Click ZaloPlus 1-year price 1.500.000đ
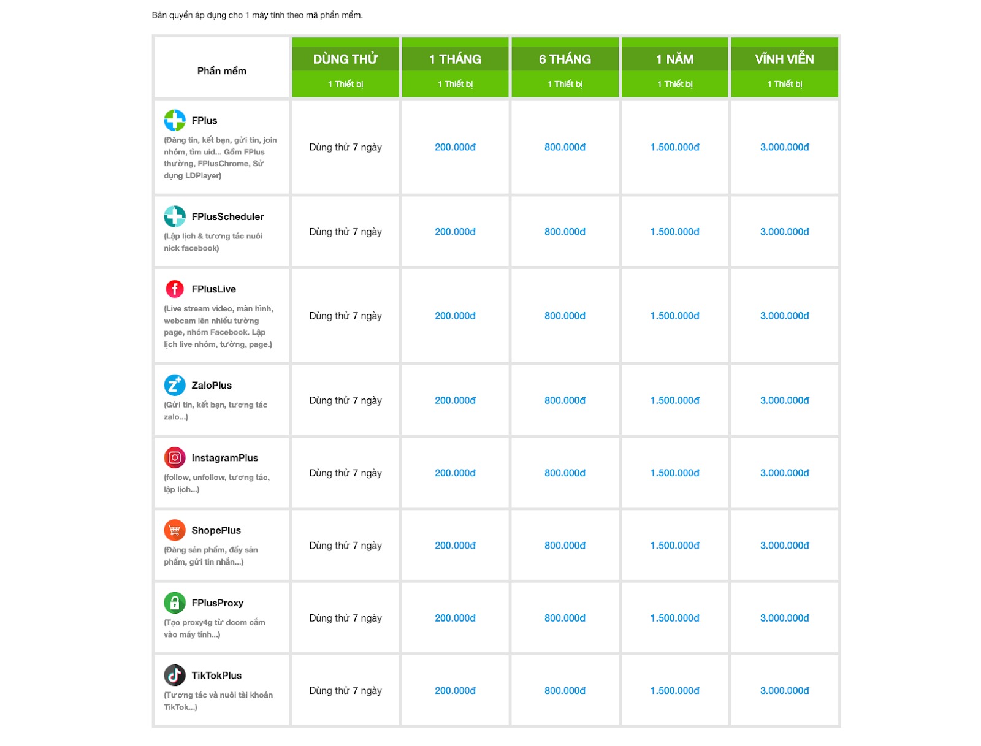Screen dimensions: 981x746 pyautogui.click(x=674, y=400)
